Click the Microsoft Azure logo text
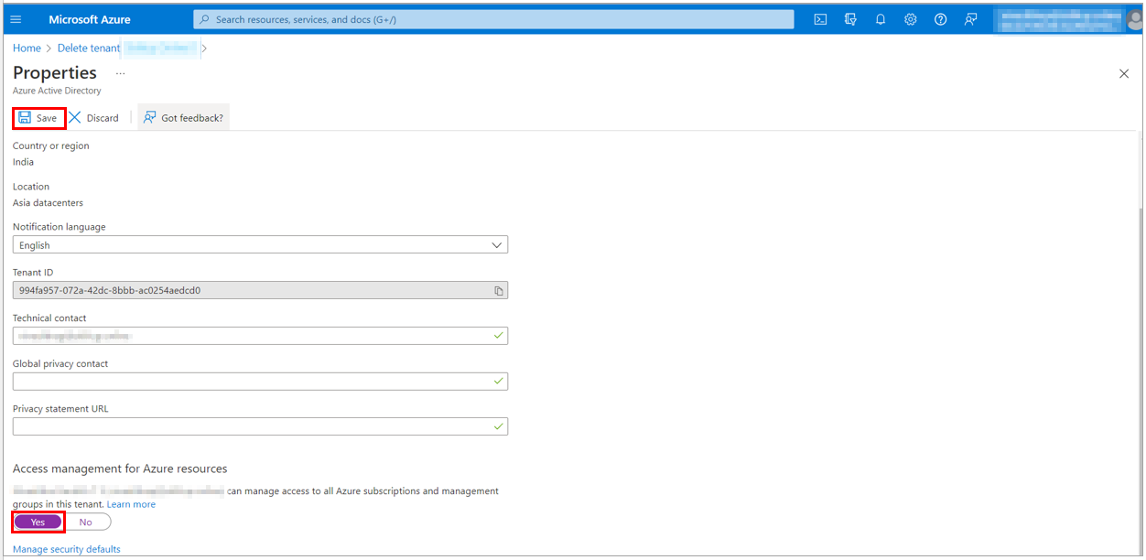1146x560 pixels. point(90,19)
